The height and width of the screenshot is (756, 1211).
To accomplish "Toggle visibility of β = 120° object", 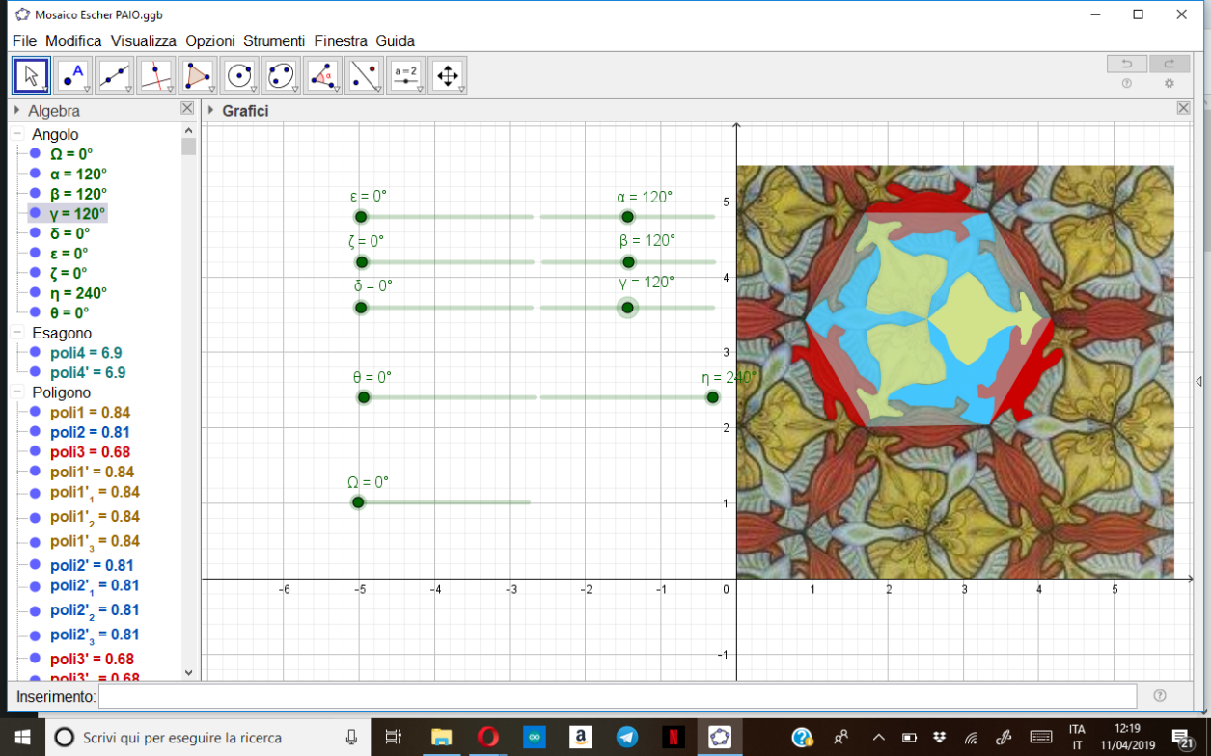I will click(35, 194).
